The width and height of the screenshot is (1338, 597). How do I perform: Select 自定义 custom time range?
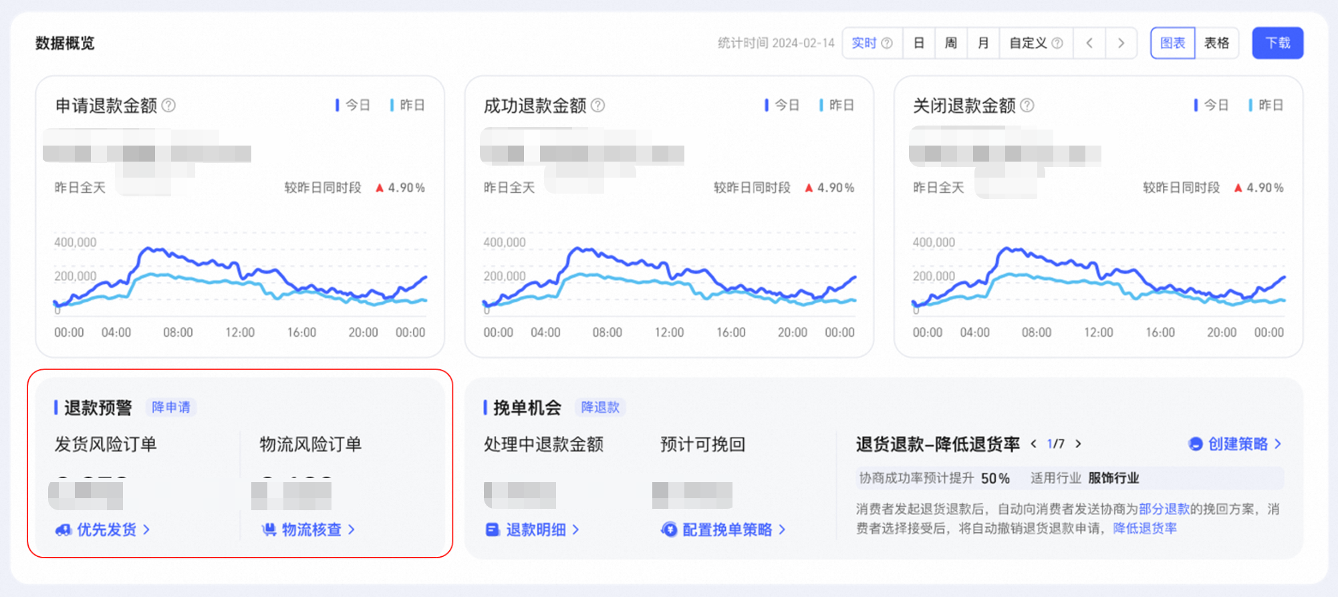[1036, 43]
